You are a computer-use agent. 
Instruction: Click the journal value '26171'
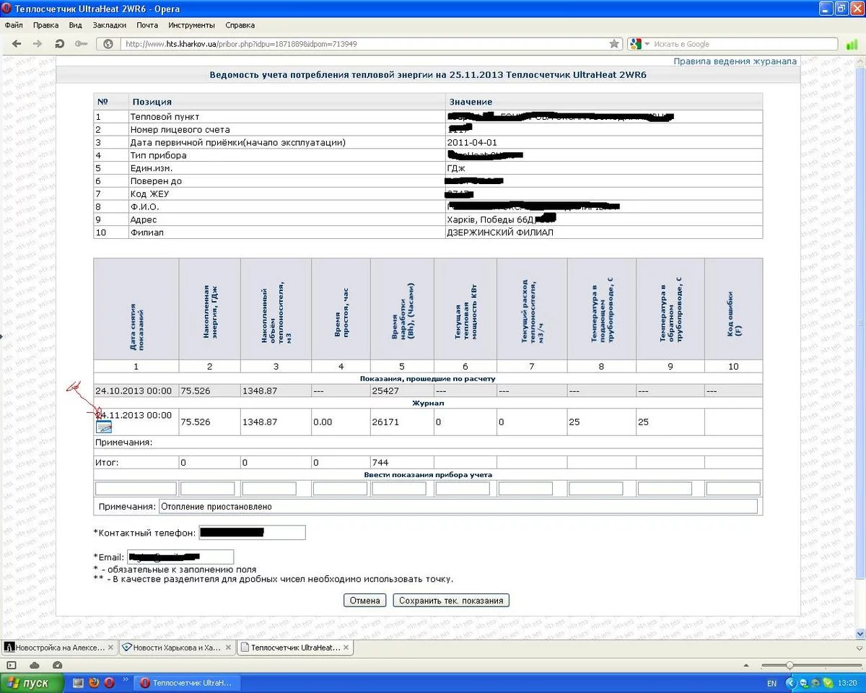point(385,422)
